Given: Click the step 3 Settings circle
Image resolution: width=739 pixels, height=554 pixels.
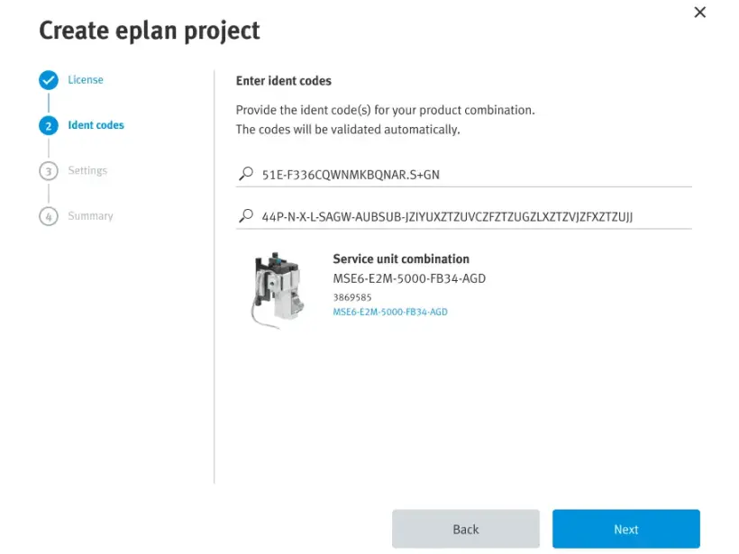Looking at the screenshot, I should click(x=49, y=170).
